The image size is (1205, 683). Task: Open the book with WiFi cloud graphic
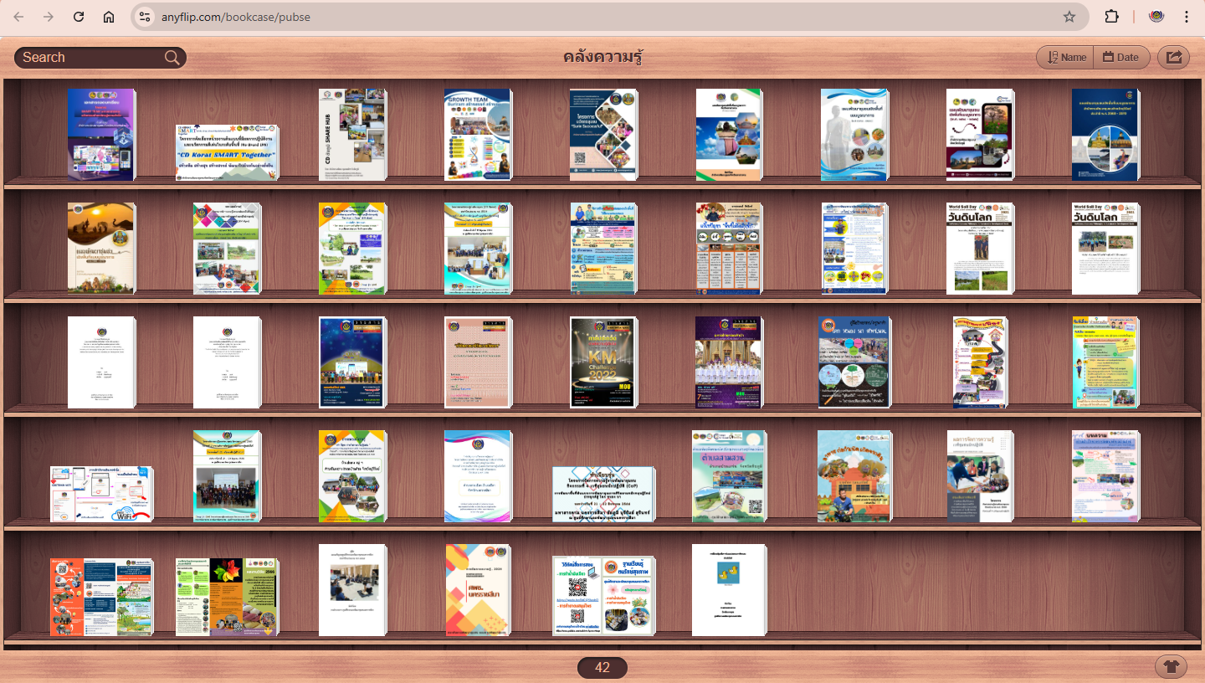(101, 494)
